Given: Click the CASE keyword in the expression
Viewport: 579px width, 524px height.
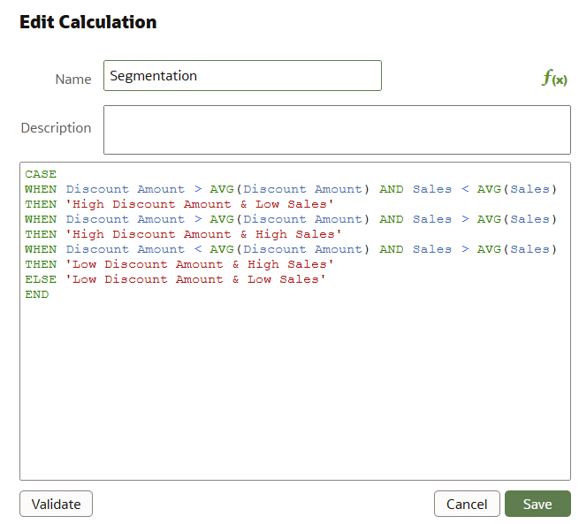Looking at the screenshot, I should click(x=41, y=174).
